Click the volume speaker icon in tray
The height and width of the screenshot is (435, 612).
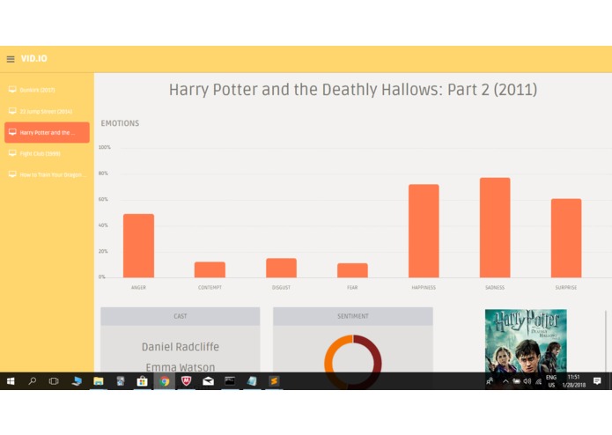tap(527, 381)
